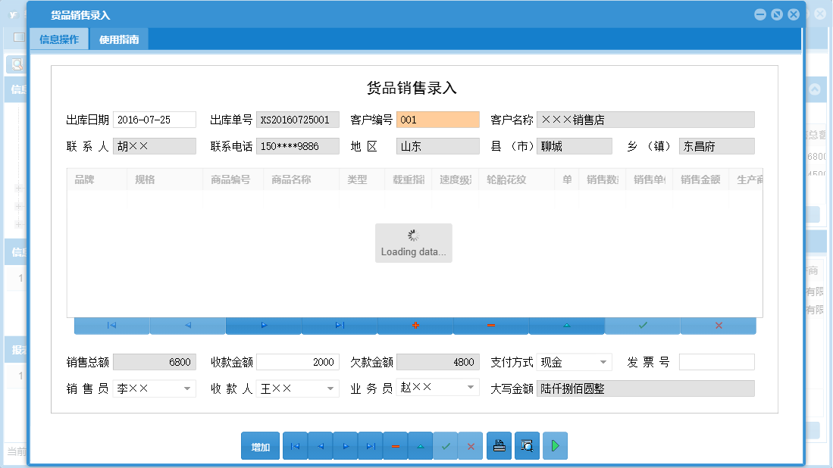This screenshot has width=833, height=468.
Task: Delete current record with the minus icon
Action: [x=395, y=446]
